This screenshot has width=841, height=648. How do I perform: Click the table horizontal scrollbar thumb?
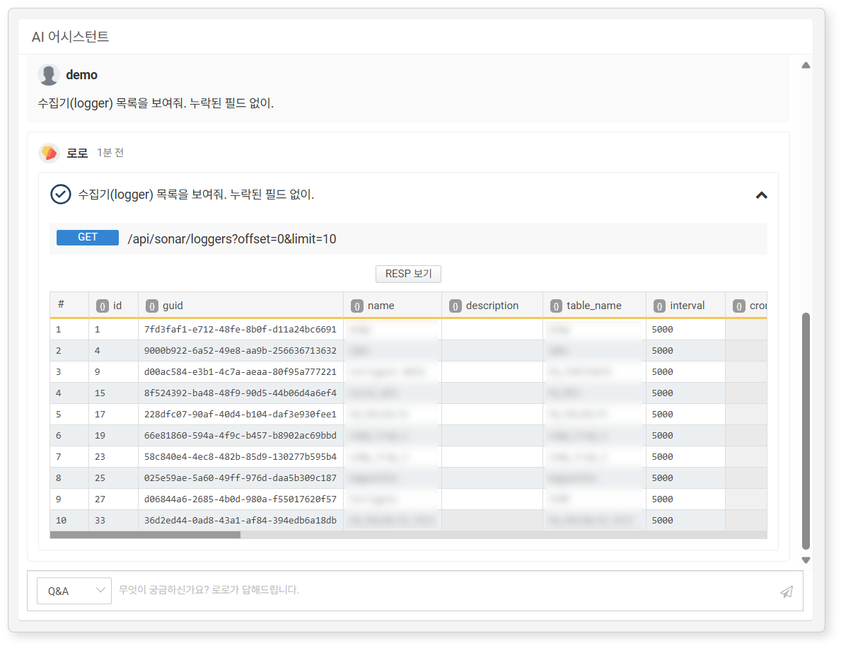(x=145, y=535)
